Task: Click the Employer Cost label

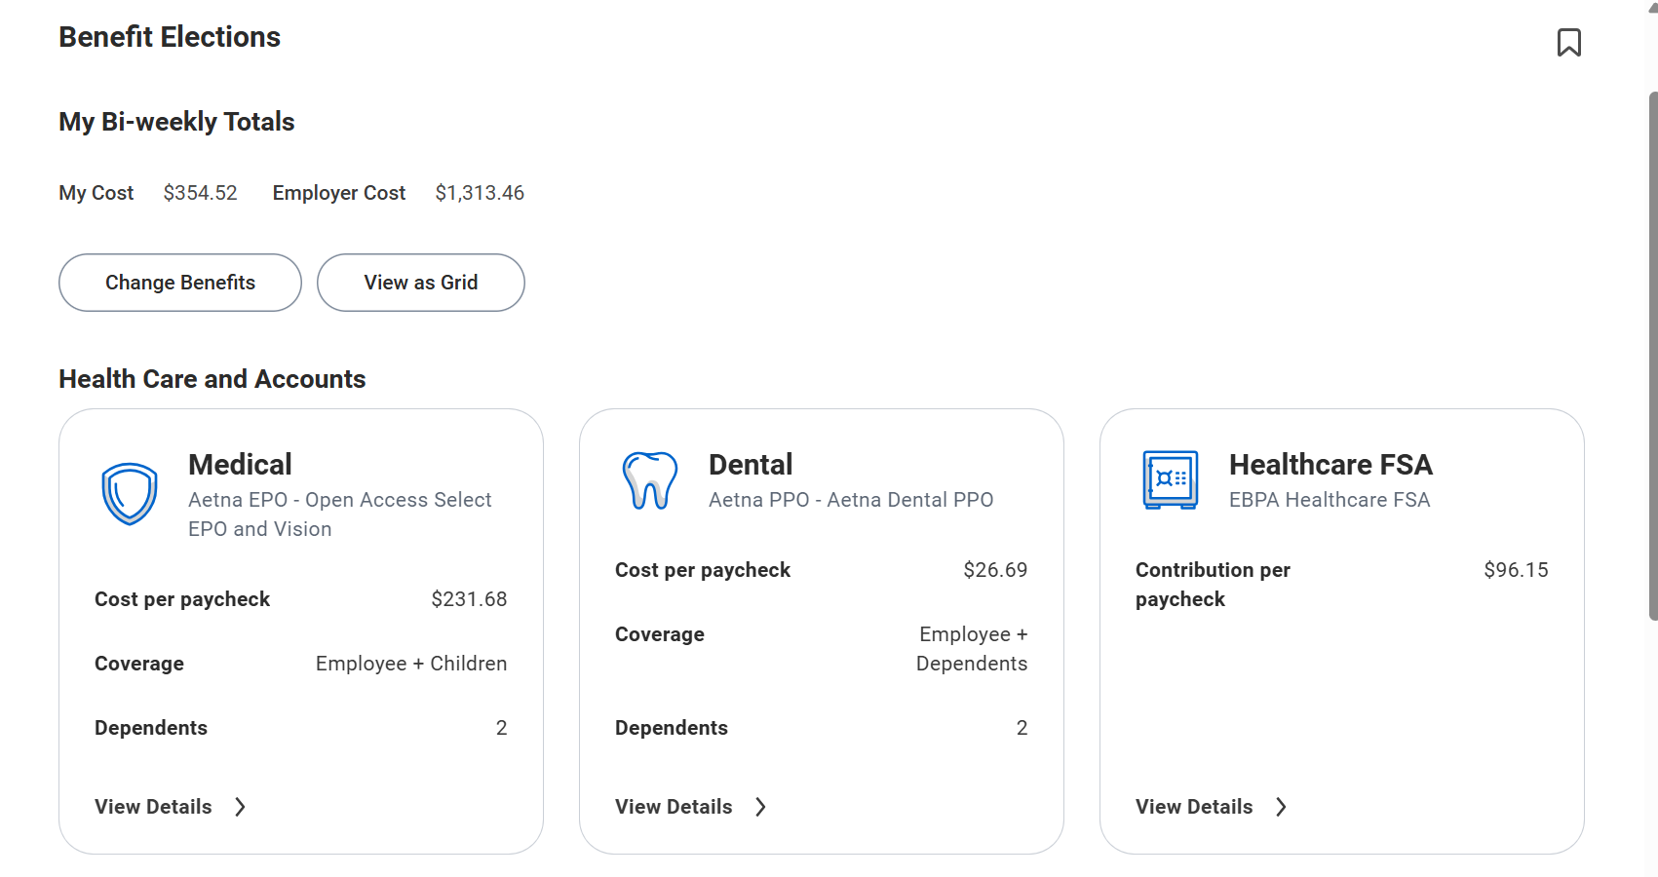Action: (339, 193)
